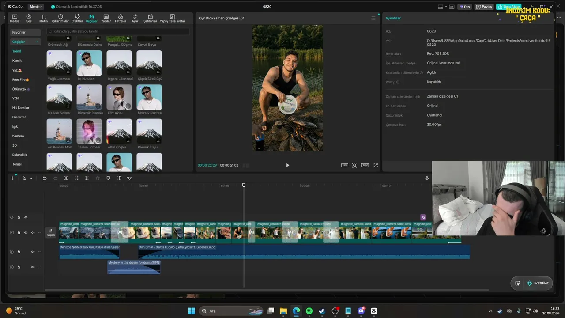Select the Hit Şarkılar category
Viewport: 565px width, 318px height.
tap(21, 108)
